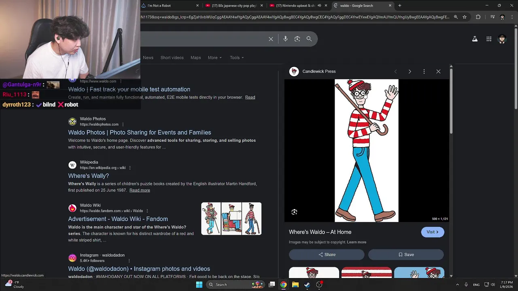Search inside image with Lens button
This screenshot has height=291, width=518.
click(294, 212)
